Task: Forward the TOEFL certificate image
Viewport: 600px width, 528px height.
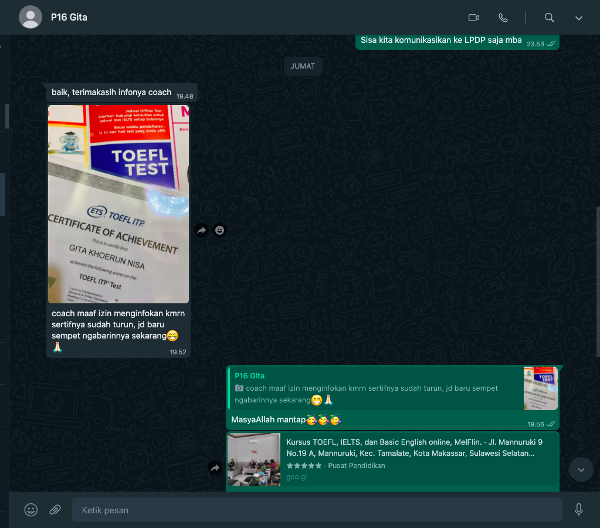Action: click(201, 231)
